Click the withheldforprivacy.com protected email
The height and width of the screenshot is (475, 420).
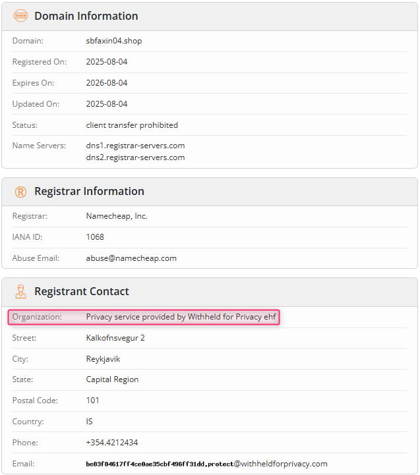click(207, 464)
